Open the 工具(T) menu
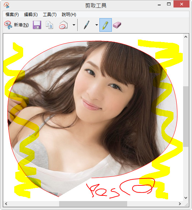 click(x=50, y=15)
